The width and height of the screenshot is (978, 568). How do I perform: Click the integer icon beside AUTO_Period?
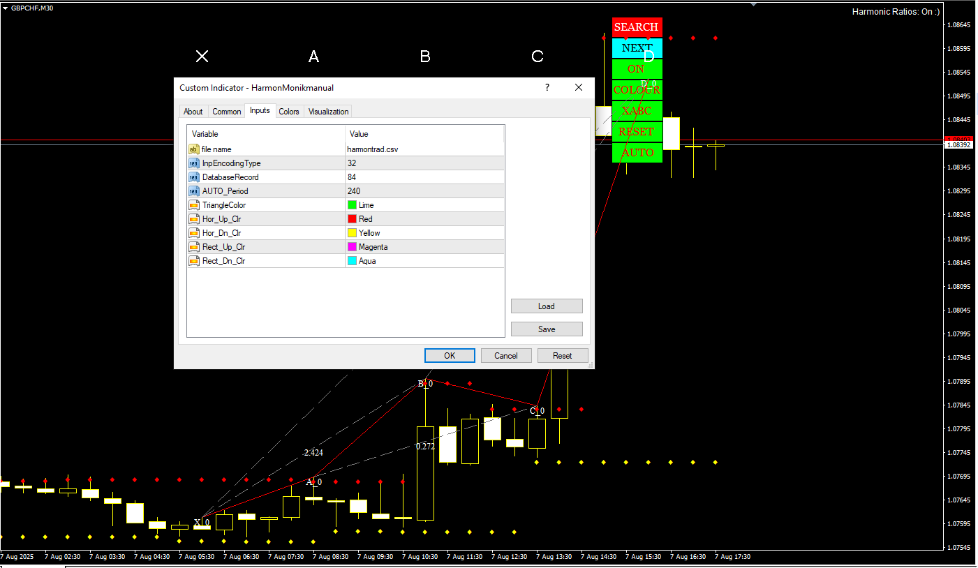(x=193, y=191)
